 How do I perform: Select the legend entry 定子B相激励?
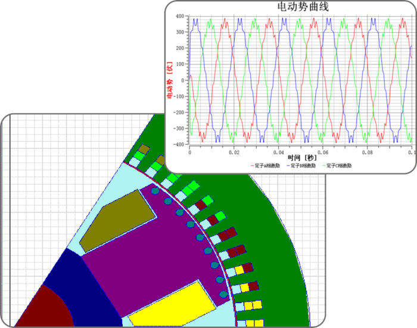pyautogui.click(x=301, y=165)
